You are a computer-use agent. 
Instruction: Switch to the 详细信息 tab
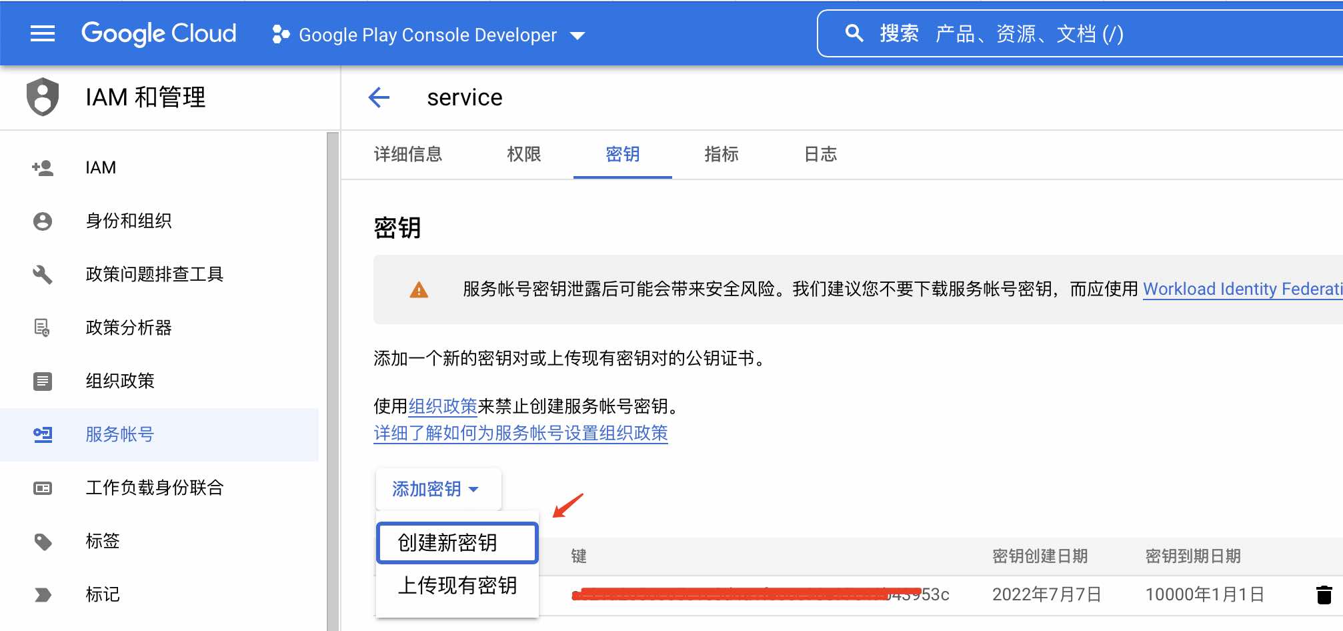click(x=408, y=155)
